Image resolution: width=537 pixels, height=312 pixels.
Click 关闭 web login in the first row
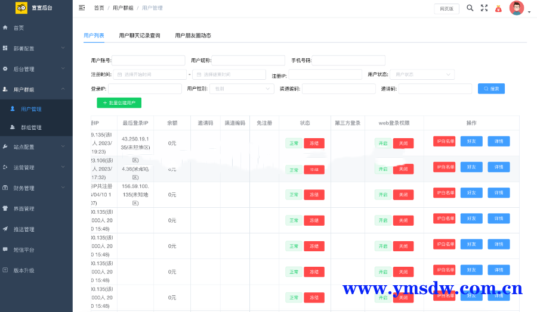coord(403,143)
